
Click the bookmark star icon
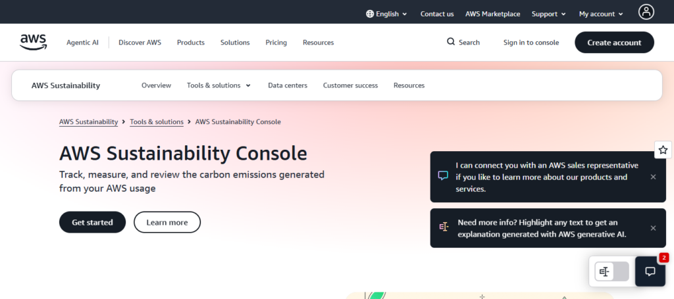pos(663,150)
